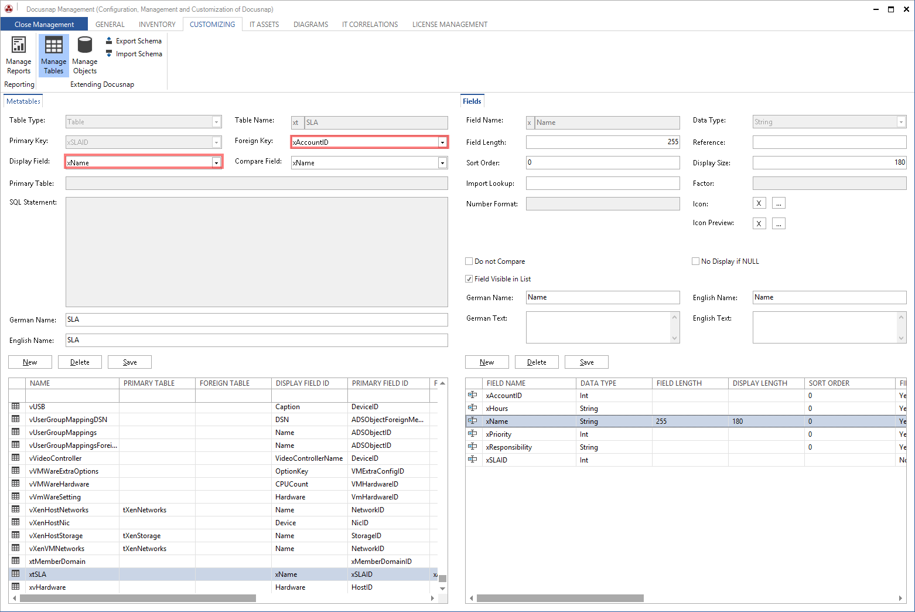Screen dimensions: 915x612
Task: Open Primary Key dropdown
Action: point(216,142)
